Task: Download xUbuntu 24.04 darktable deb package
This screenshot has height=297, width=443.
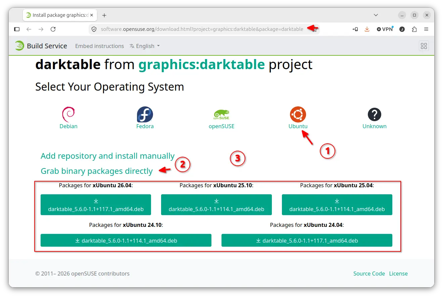Action: pos(307,240)
